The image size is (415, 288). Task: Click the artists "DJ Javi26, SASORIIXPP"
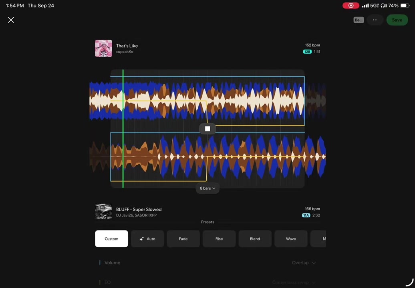(x=136, y=215)
